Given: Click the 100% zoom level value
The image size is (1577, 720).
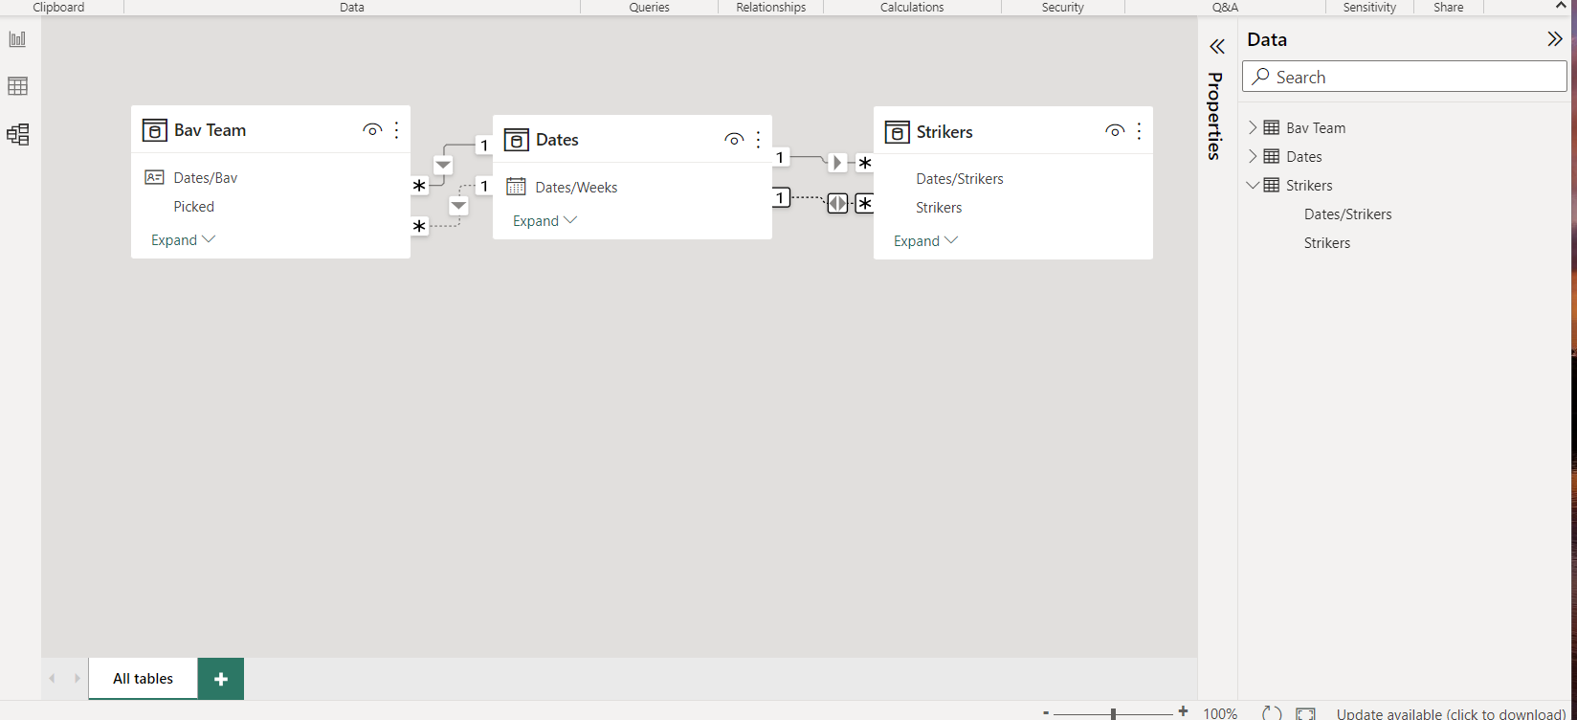Looking at the screenshot, I should [1220, 713].
